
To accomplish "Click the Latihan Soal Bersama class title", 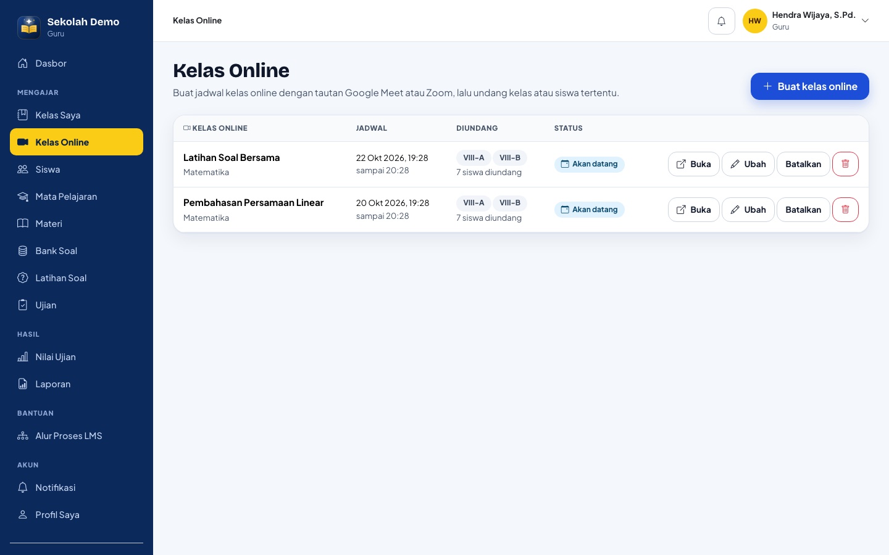I will click(x=232, y=158).
